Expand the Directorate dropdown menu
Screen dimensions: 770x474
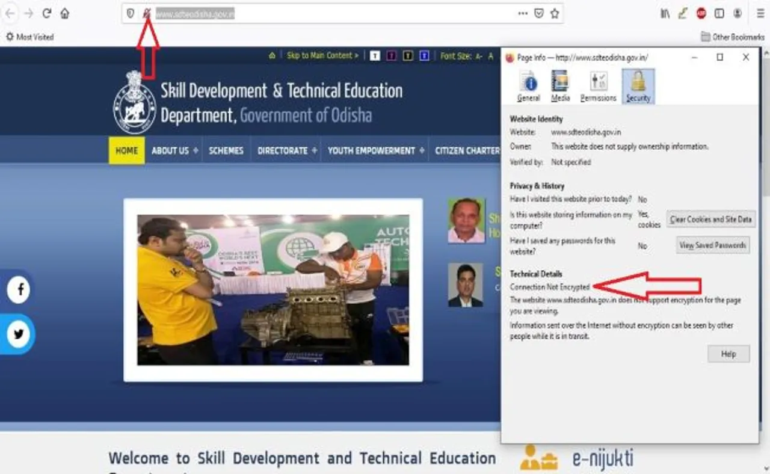pos(286,150)
